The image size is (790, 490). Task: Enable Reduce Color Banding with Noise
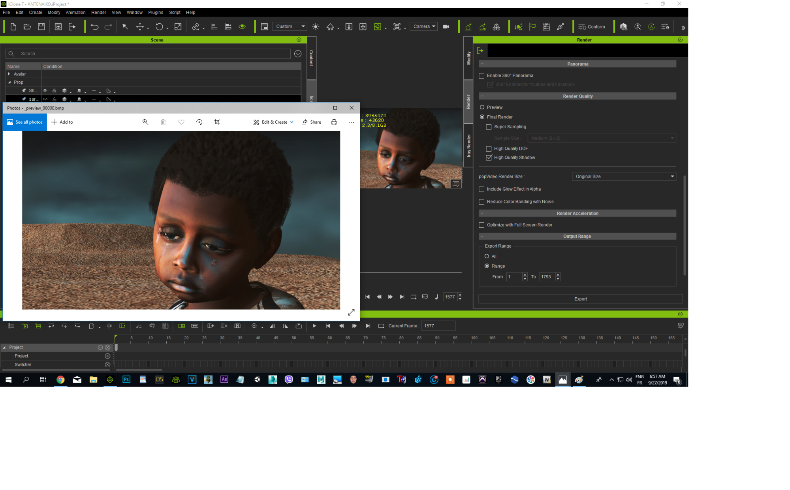[x=482, y=202]
